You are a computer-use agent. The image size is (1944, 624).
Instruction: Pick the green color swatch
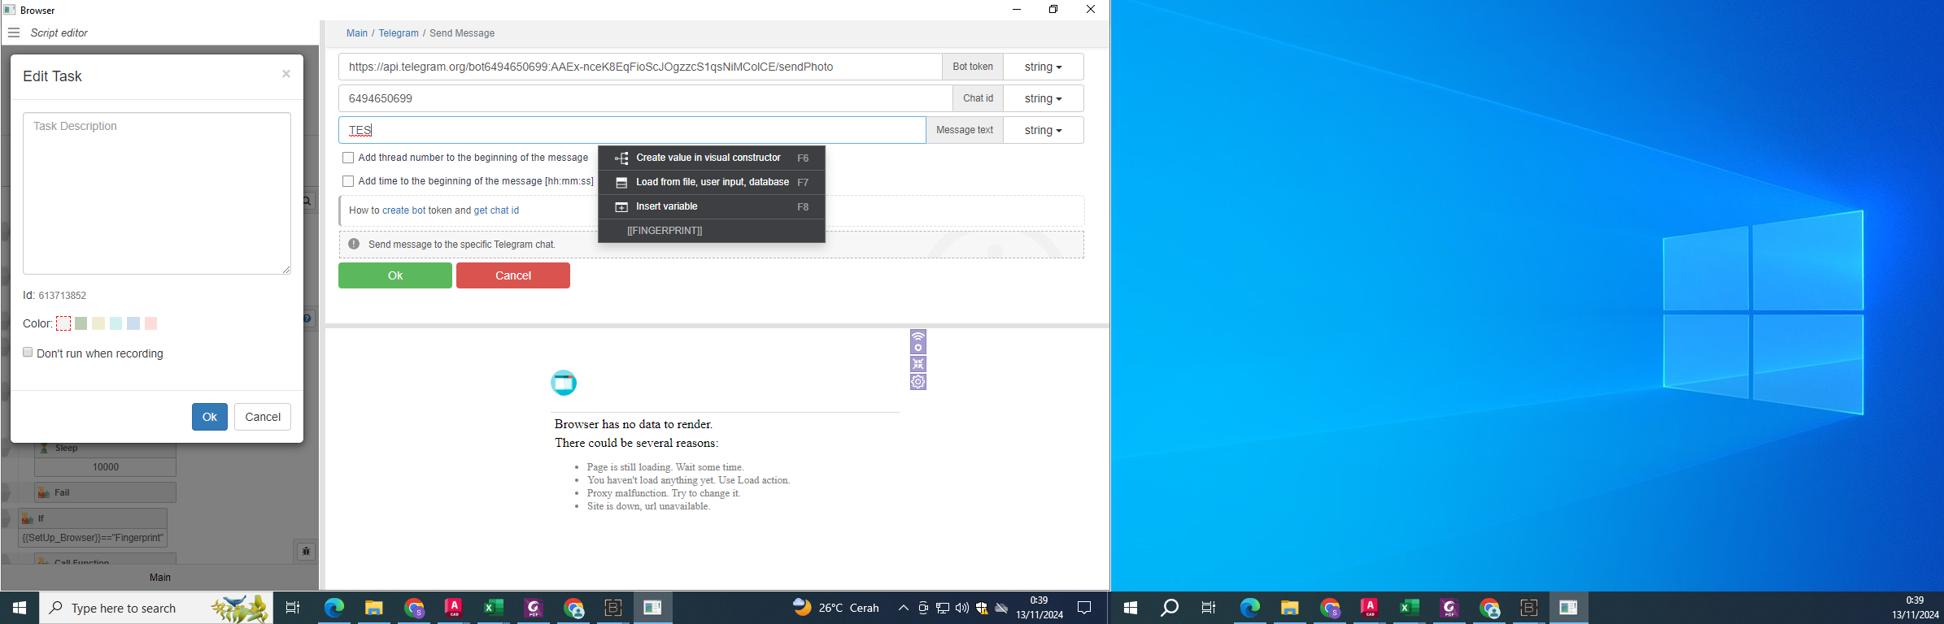81,323
